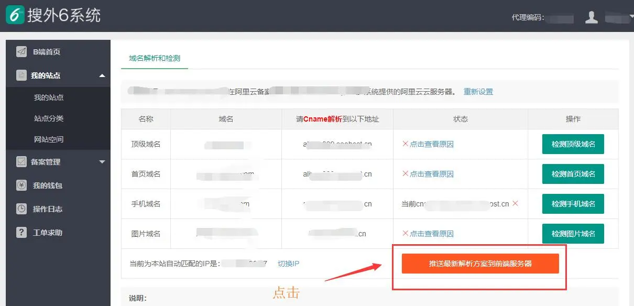Viewport: 634px width, 306px height.
Task: Click the 顶级域名 name cell
Action: click(x=146, y=144)
